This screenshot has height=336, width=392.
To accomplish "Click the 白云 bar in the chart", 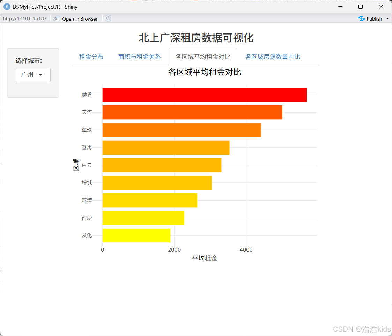I will pos(162,165).
